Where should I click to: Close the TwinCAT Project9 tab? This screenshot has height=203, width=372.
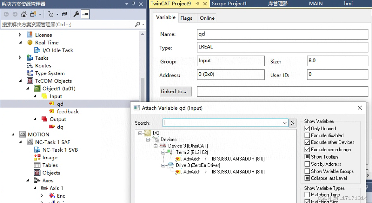[205, 3]
